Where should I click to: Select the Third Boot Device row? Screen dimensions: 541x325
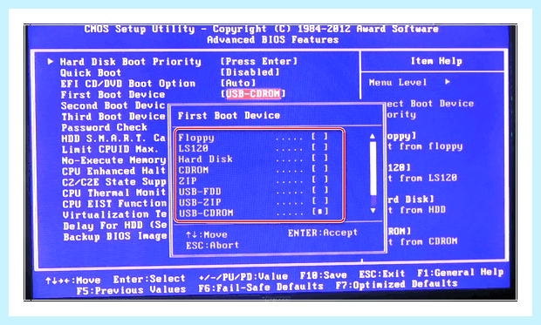(x=113, y=117)
